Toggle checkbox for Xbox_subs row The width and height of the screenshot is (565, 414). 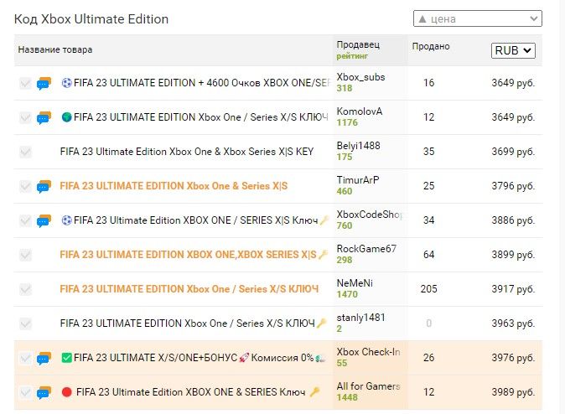coord(25,83)
